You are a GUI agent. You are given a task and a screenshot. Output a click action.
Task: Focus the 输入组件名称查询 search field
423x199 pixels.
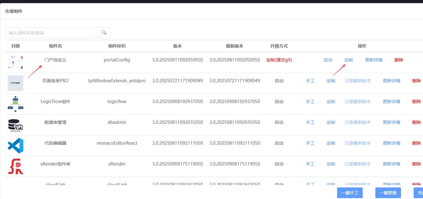click(52, 33)
